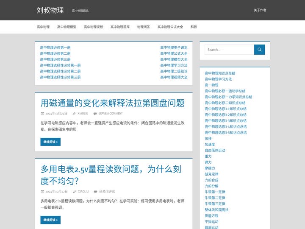Open 高中物理公式大全 link in top box
305x229 pixels.
pyautogui.click(x=174, y=53)
